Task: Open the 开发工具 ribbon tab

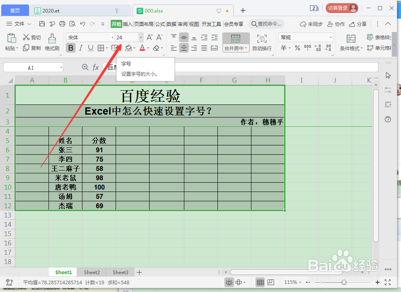Action: (211, 24)
